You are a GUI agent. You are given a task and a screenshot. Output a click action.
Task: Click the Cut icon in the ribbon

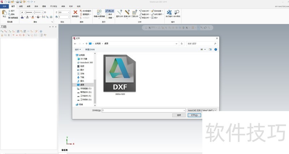click(9, 11)
